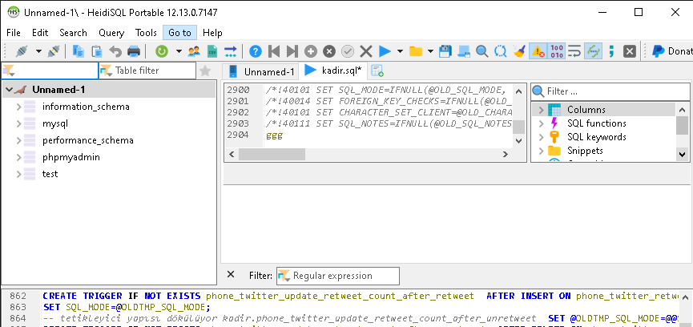Open the Go to menu
Image resolution: width=693 pixels, height=327 pixels.
click(180, 33)
